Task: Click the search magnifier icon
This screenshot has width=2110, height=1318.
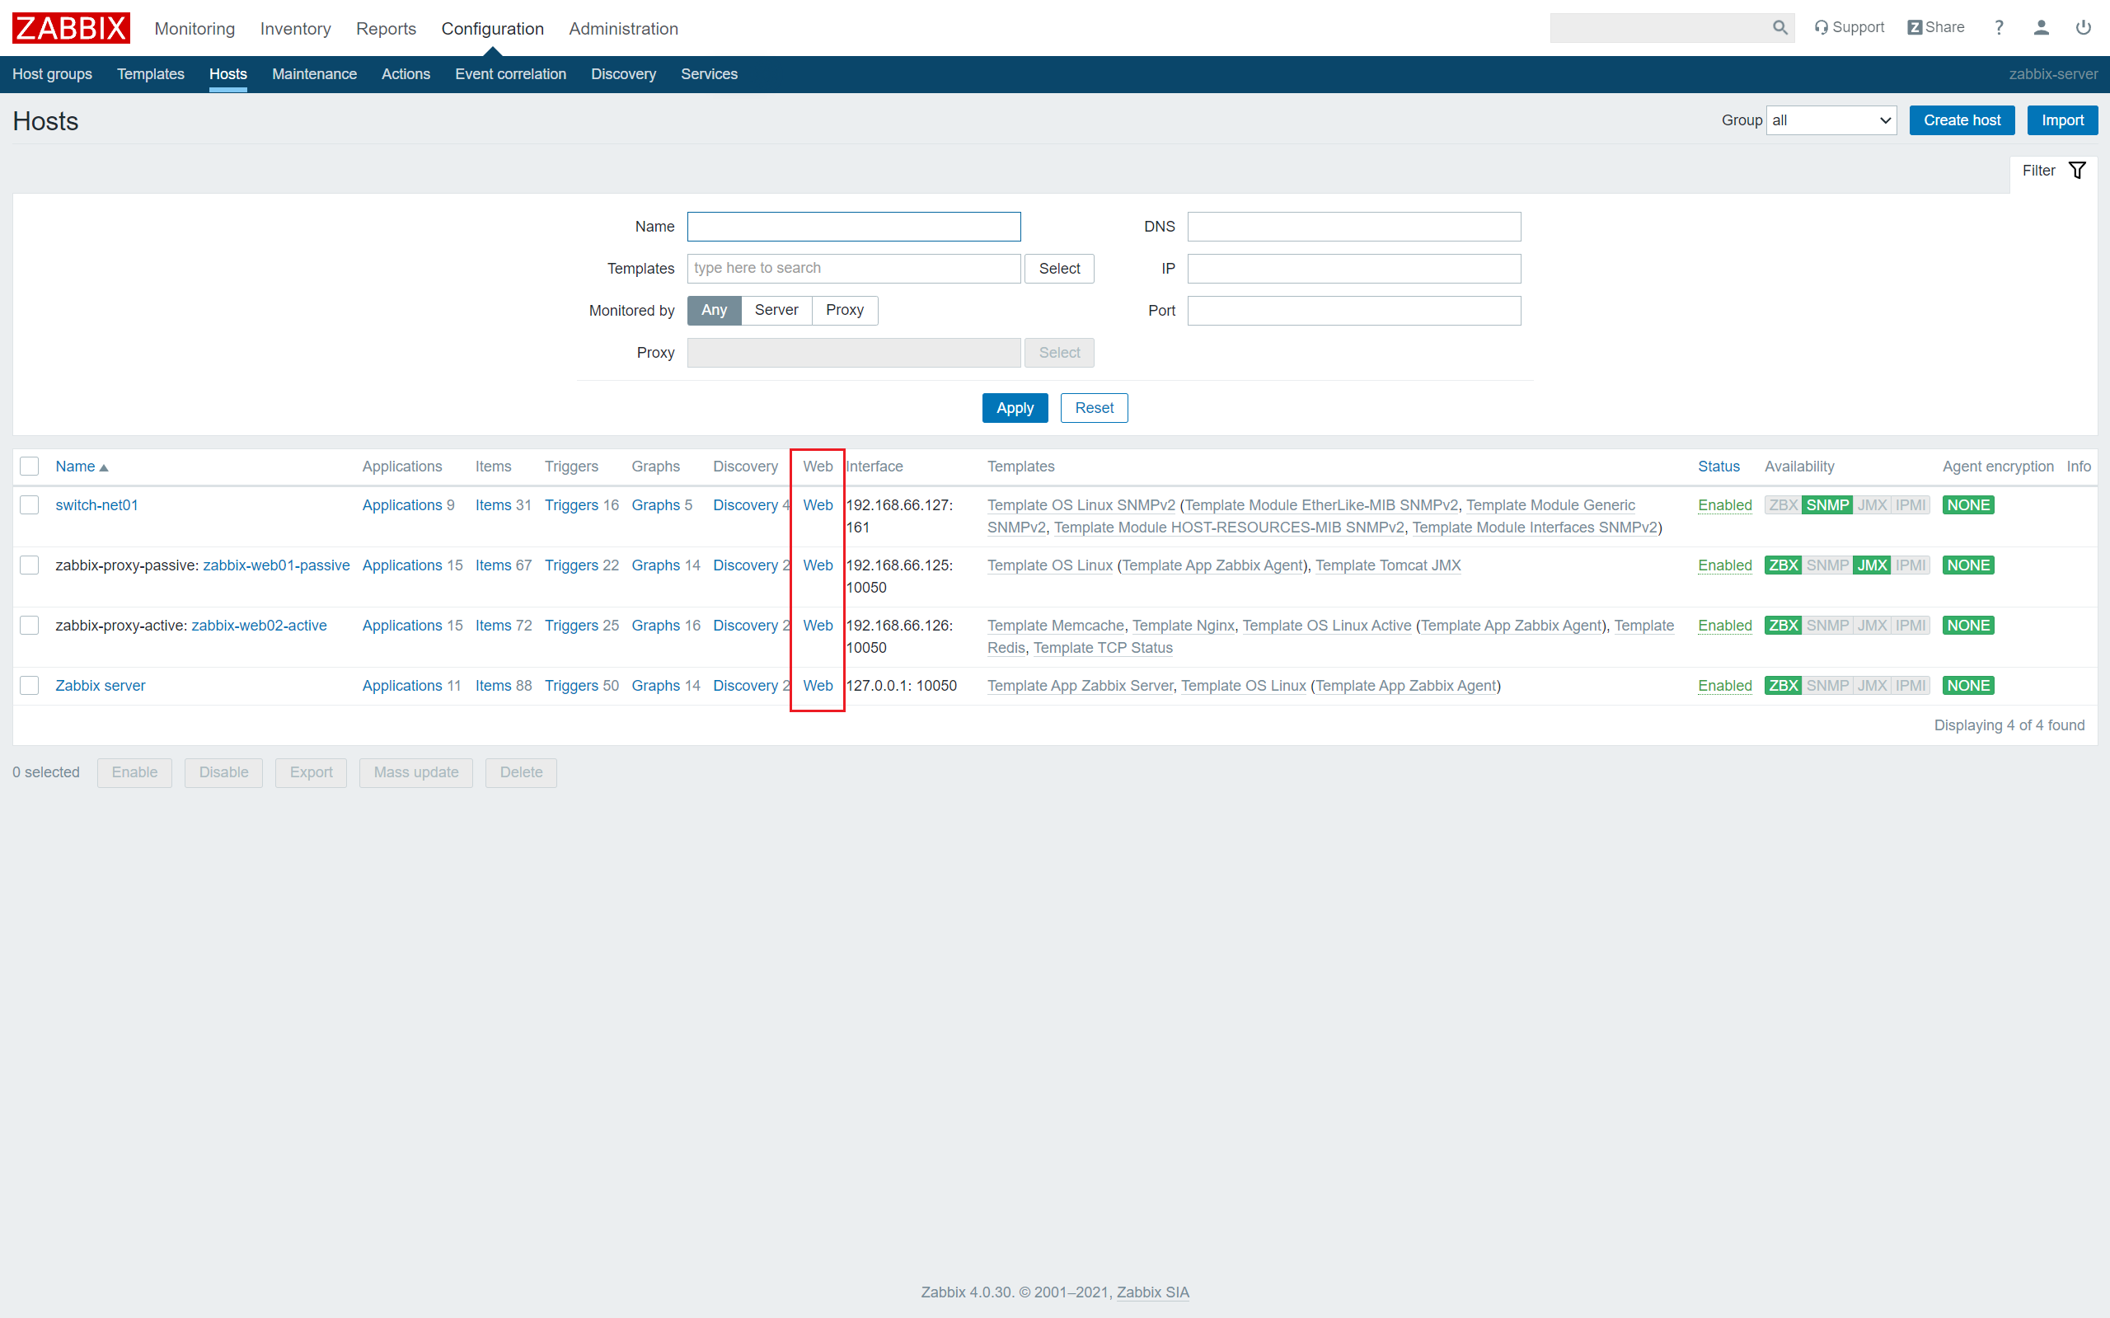Action: click(1779, 27)
